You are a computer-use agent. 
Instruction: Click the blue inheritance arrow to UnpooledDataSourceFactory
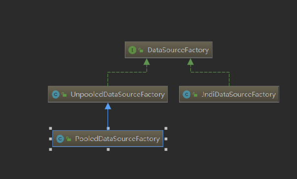click(108, 116)
